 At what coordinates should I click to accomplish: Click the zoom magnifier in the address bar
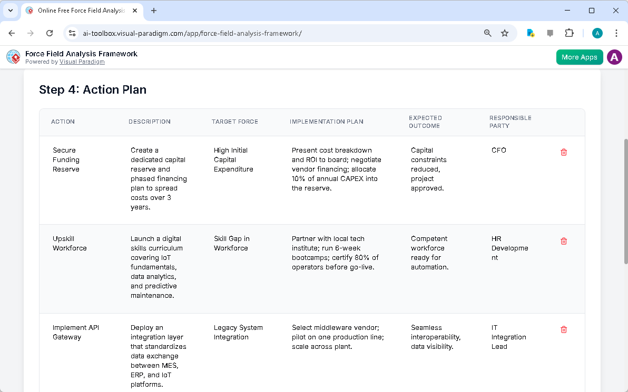point(487,33)
